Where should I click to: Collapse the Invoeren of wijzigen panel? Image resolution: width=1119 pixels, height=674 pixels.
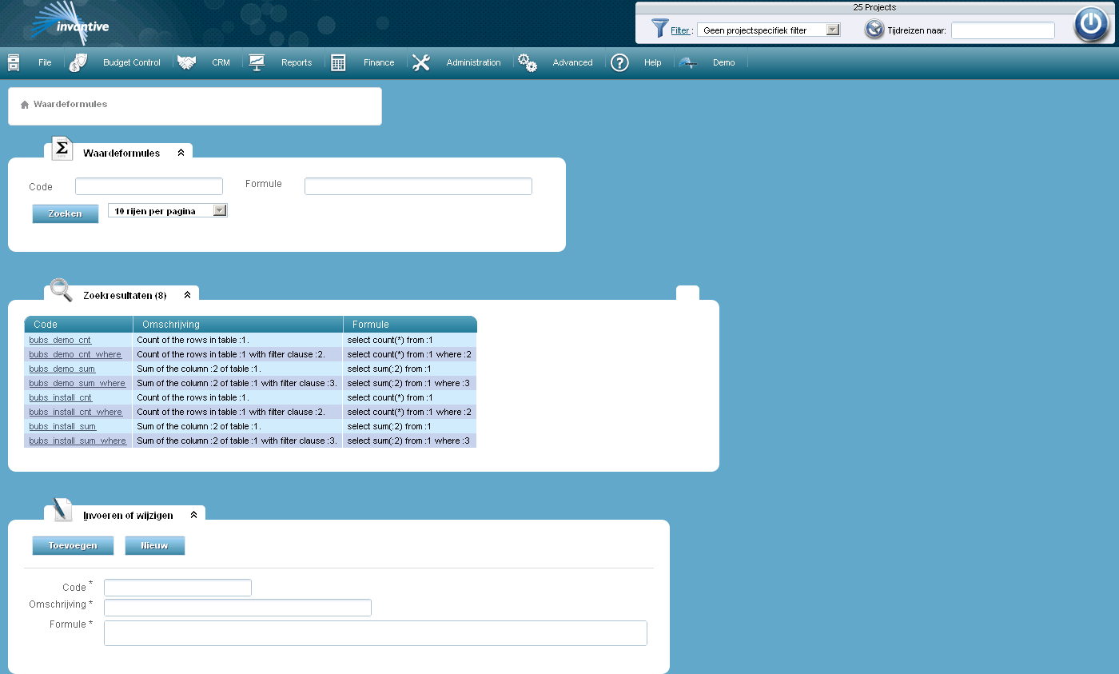pyautogui.click(x=193, y=515)
